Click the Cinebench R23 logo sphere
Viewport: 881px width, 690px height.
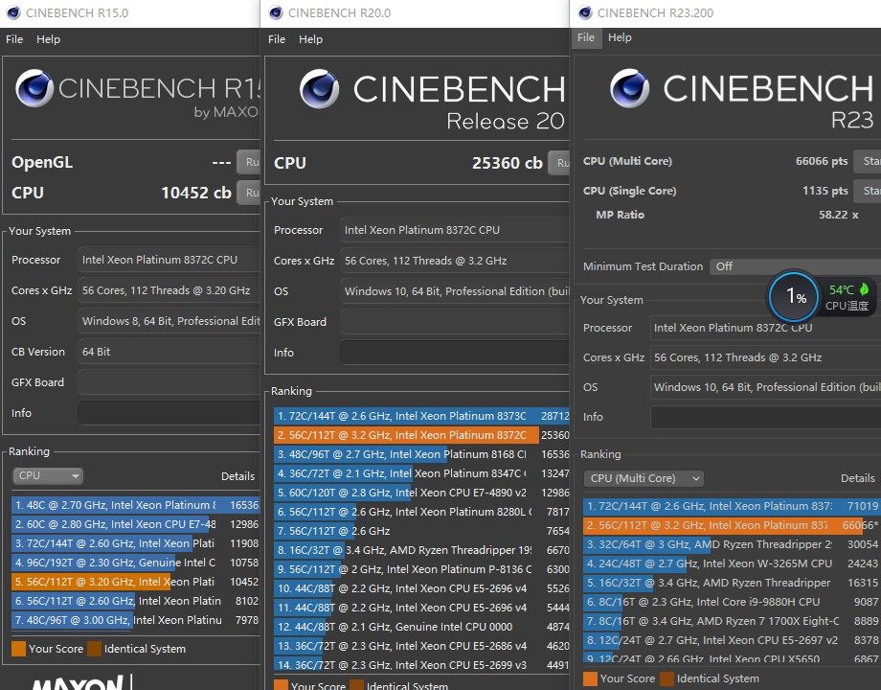coord(630,88)
